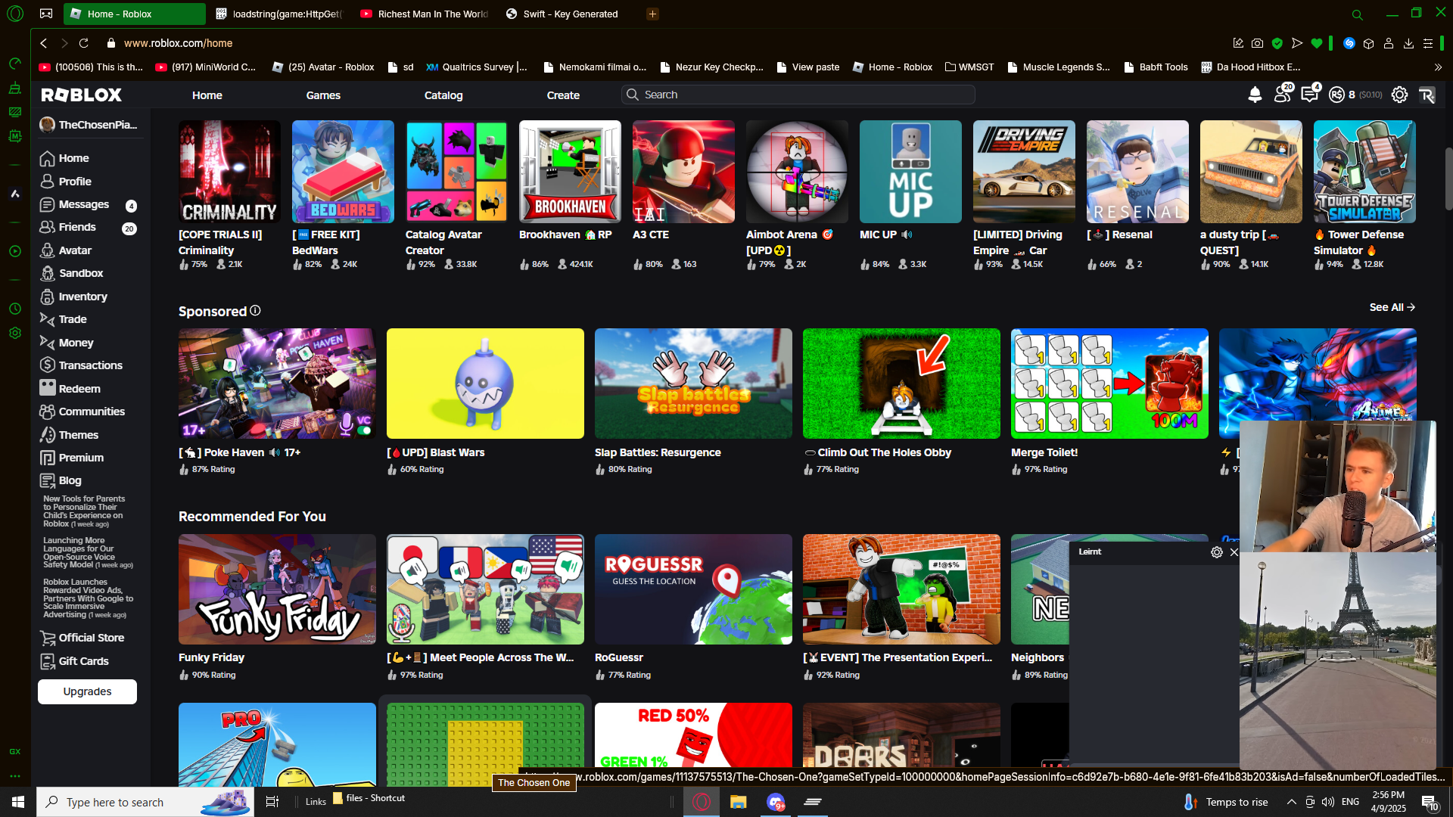This screenshot has width=1453, height=817.
Task: Open Task View on the taskbar
Action: tap(272, 802)
